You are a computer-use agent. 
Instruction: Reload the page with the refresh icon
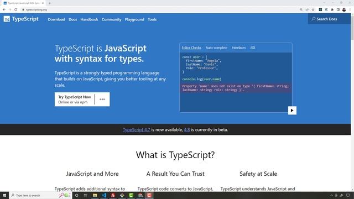[x=16, y=10]
